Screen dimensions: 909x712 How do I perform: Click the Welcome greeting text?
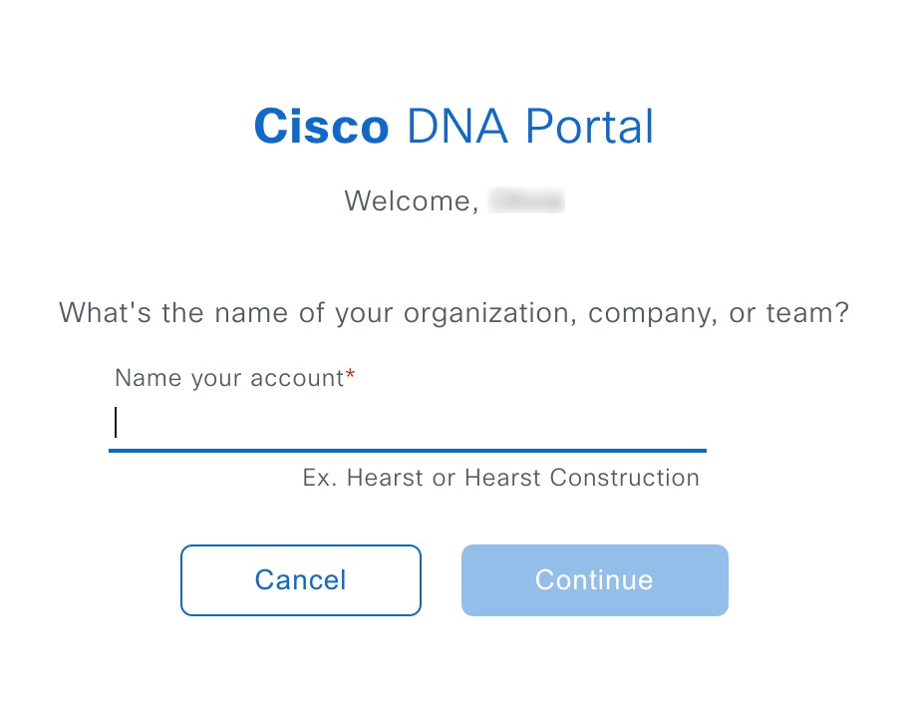click(x=412, y=200)
